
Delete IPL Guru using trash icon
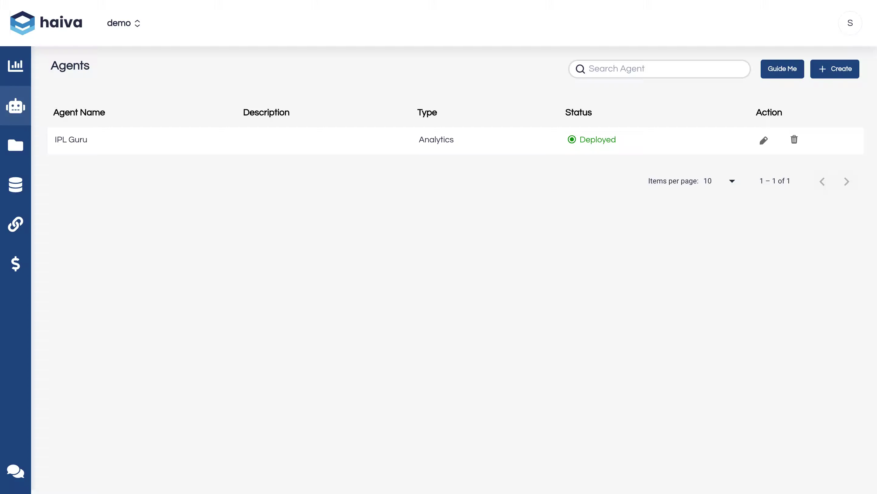click(794, 139)
